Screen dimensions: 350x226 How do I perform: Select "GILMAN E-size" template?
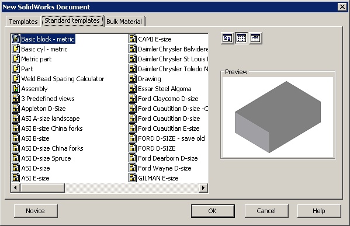pyautogui.click(x=158, y=178)
